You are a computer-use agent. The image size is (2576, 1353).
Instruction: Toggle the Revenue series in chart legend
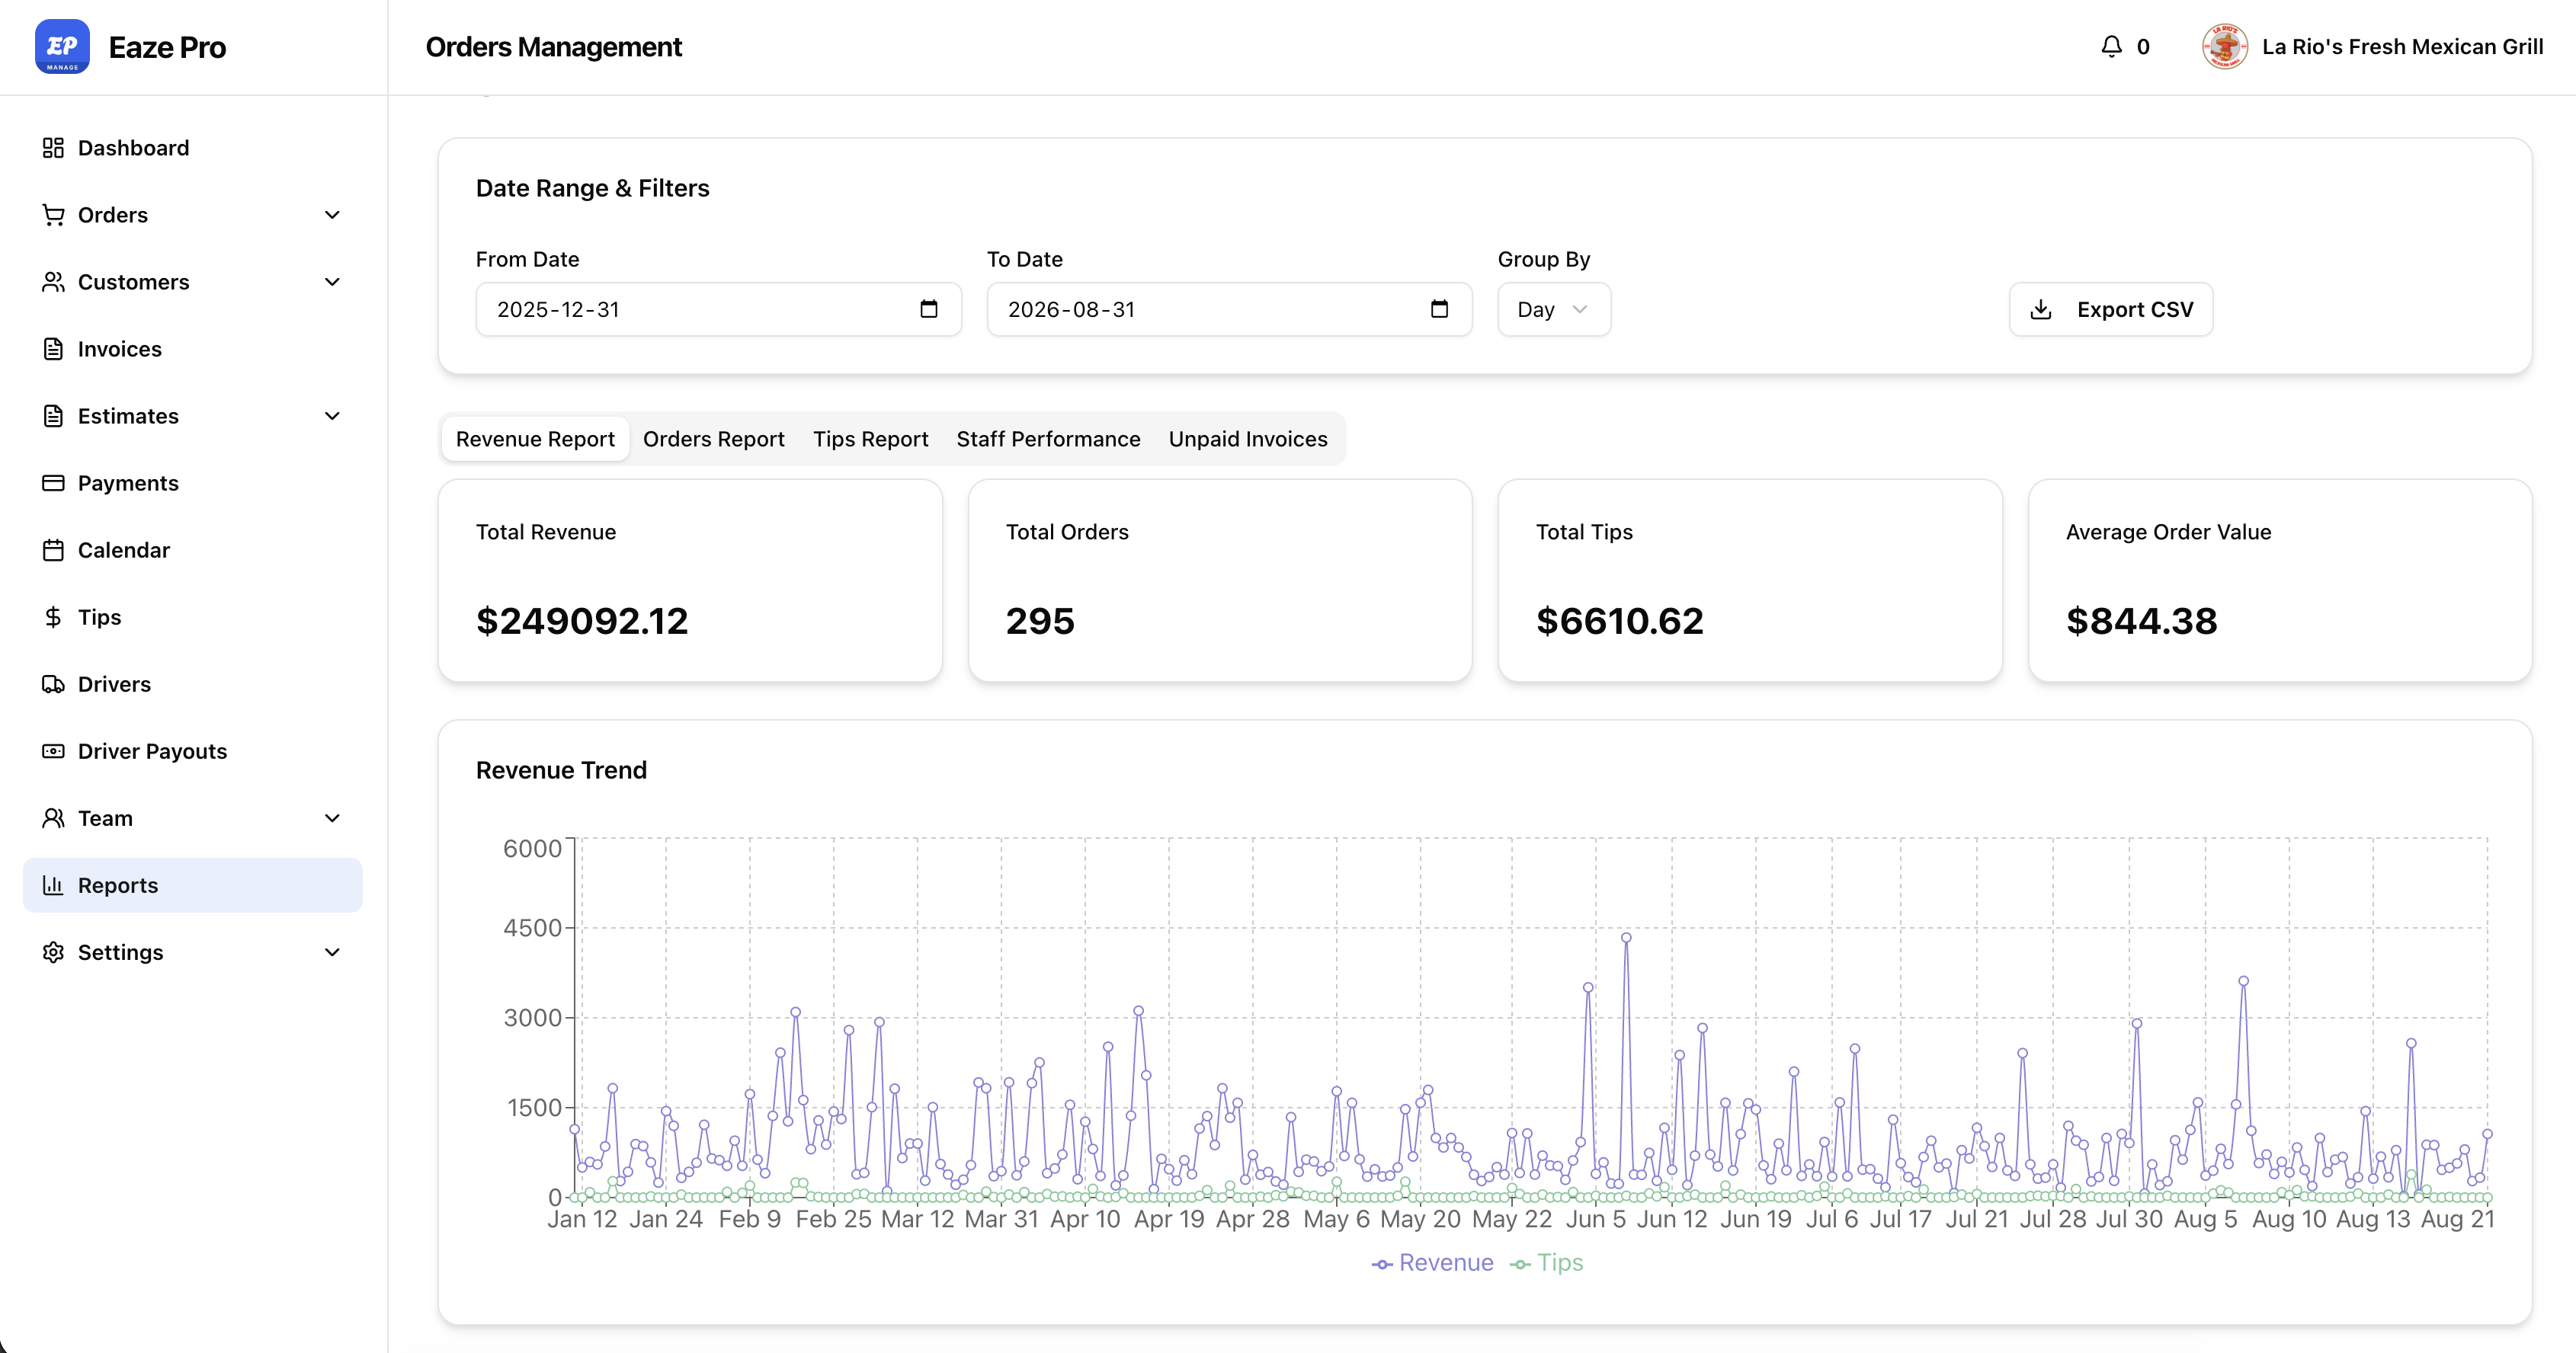pyautogui.click(x=1432, y=1263)
